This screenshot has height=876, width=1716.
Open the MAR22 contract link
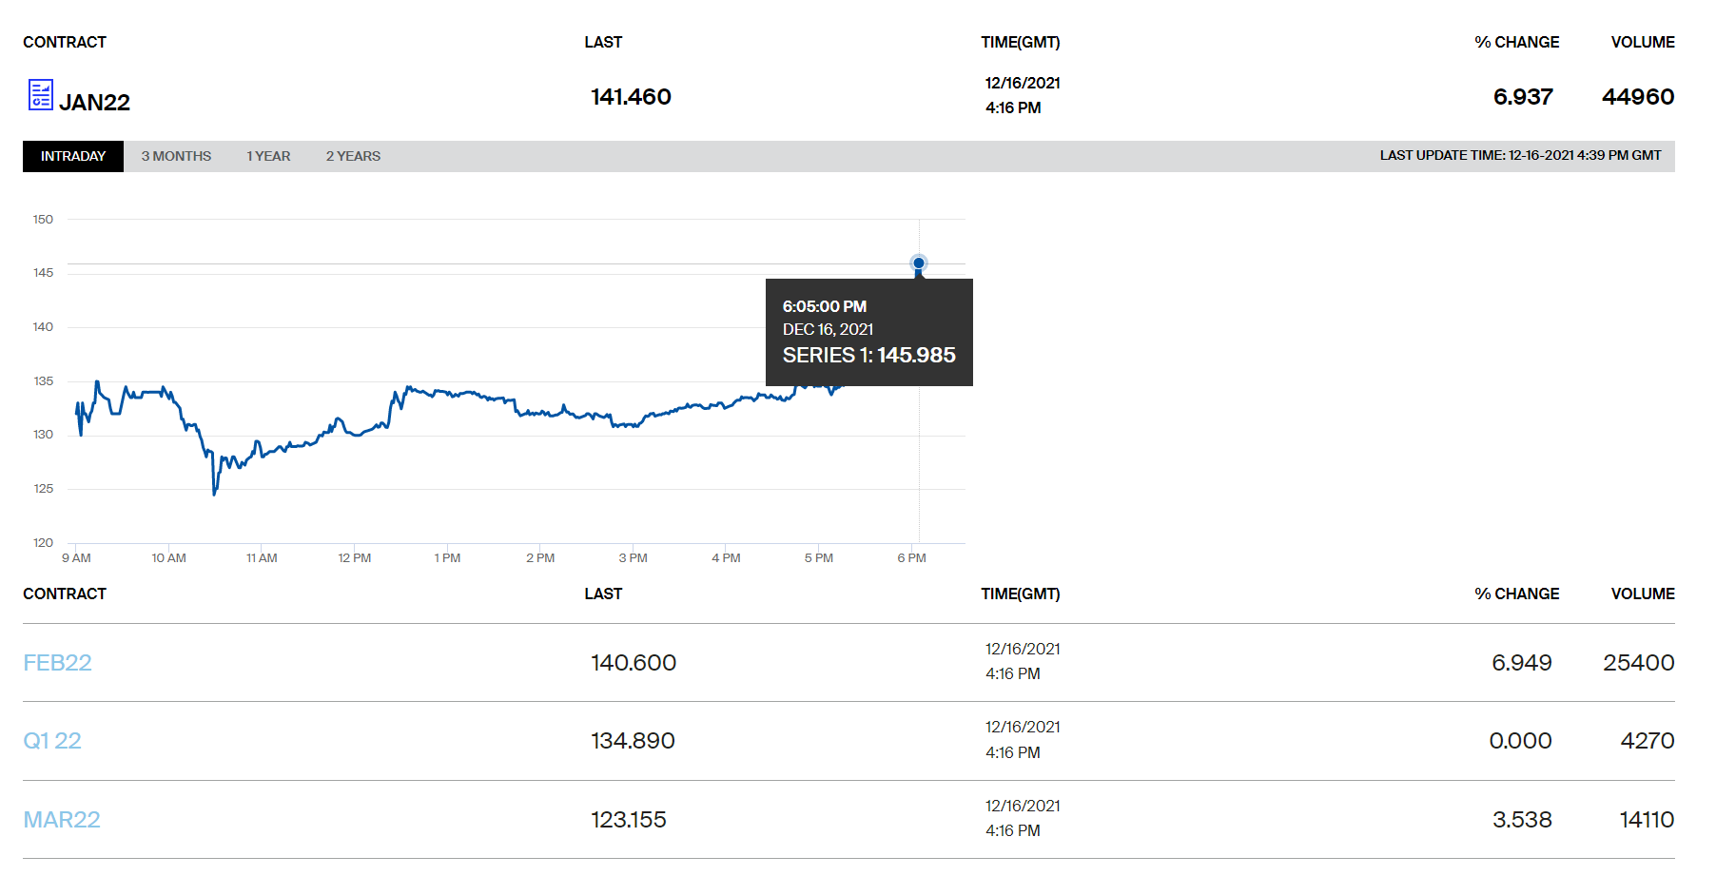[x=62, y=820]
